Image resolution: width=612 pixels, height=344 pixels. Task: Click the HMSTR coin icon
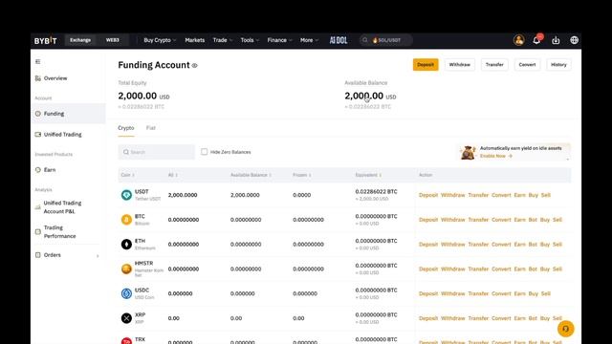126,269
